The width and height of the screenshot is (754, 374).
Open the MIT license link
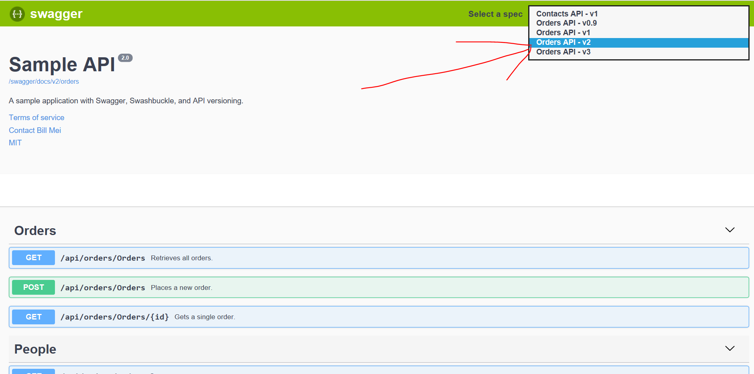coord(15,143)
